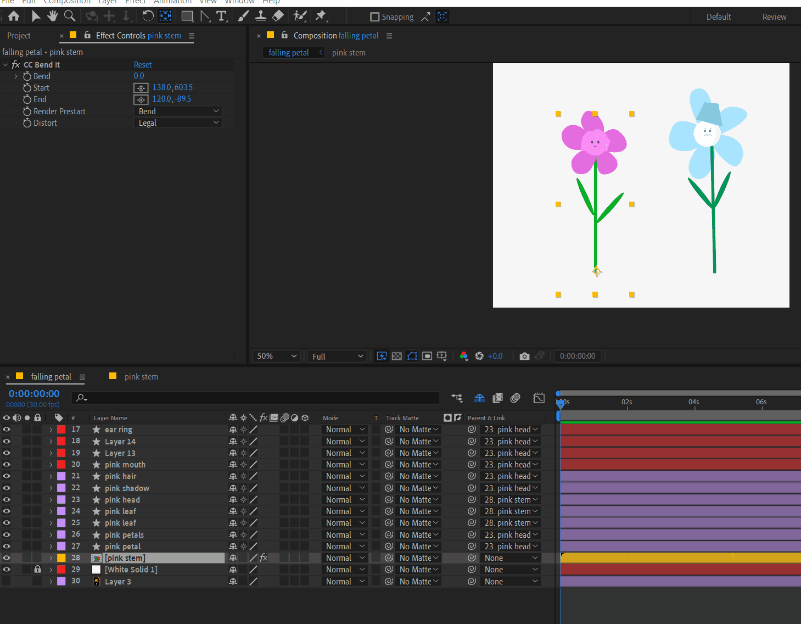Enable Frame Blending for the composition
801x624 pixels.
click(x=498, y=398)
